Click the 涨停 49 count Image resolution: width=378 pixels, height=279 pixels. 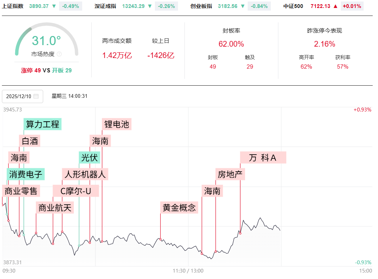tap(31, 70)
